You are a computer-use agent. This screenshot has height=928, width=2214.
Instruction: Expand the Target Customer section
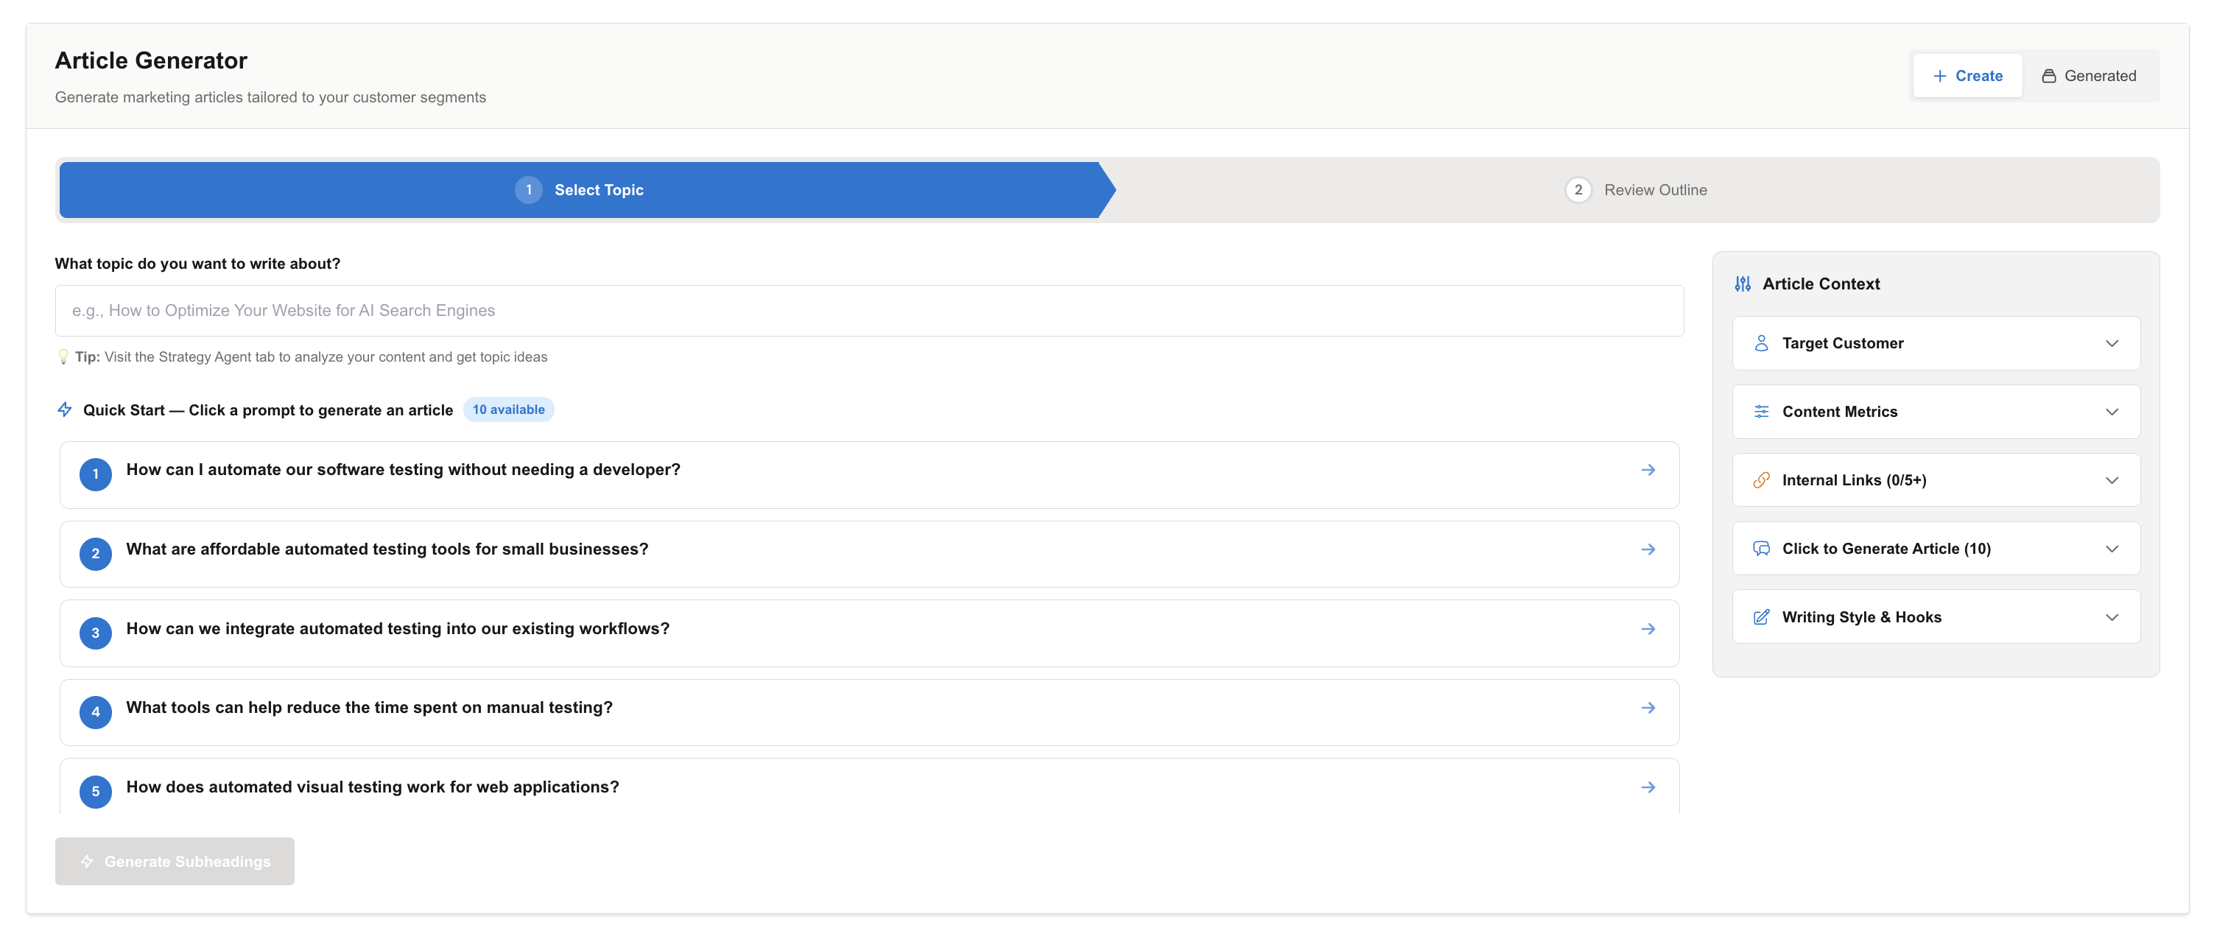tap(2112, 344)
